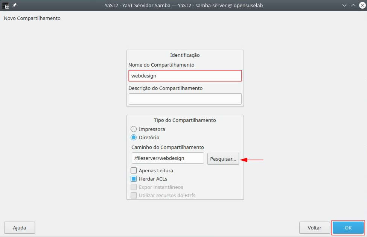
Task: Go back using the Voltar button
Action: [314, 228]
